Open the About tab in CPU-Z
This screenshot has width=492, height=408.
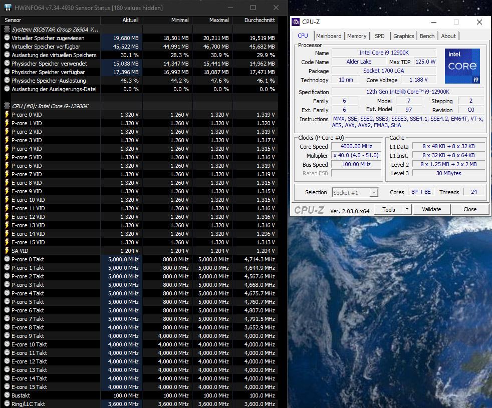pyautogui.click(x=448, y=36)
